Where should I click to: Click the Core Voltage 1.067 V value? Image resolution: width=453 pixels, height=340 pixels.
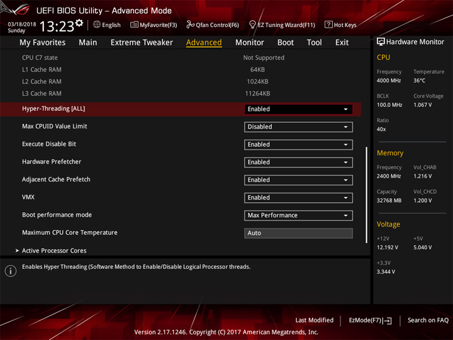coord(422,105)
